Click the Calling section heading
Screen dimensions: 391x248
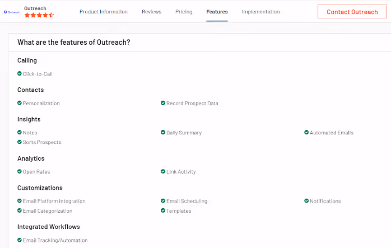coord(27,60)
